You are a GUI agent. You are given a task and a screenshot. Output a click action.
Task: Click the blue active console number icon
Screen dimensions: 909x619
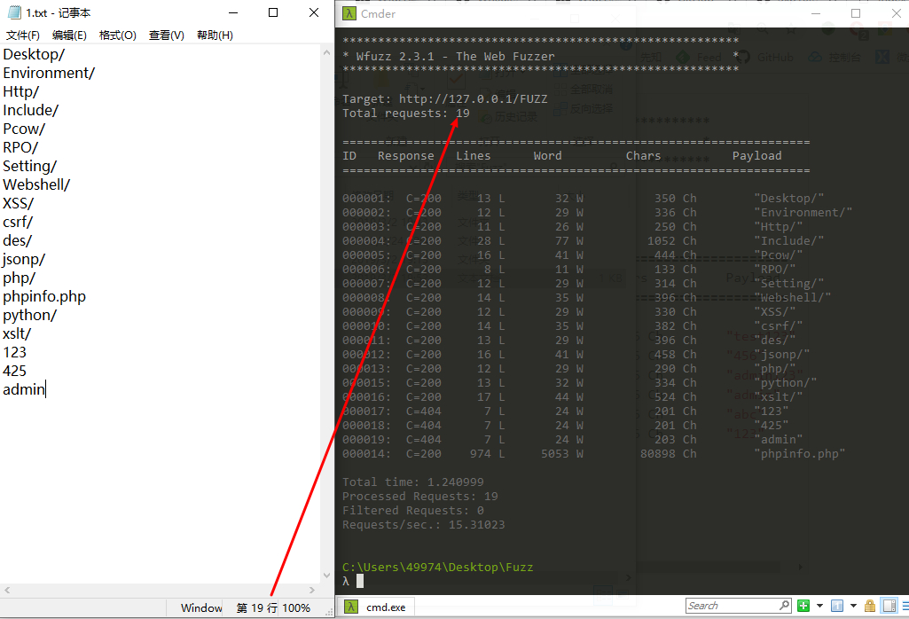coord(837,606)
